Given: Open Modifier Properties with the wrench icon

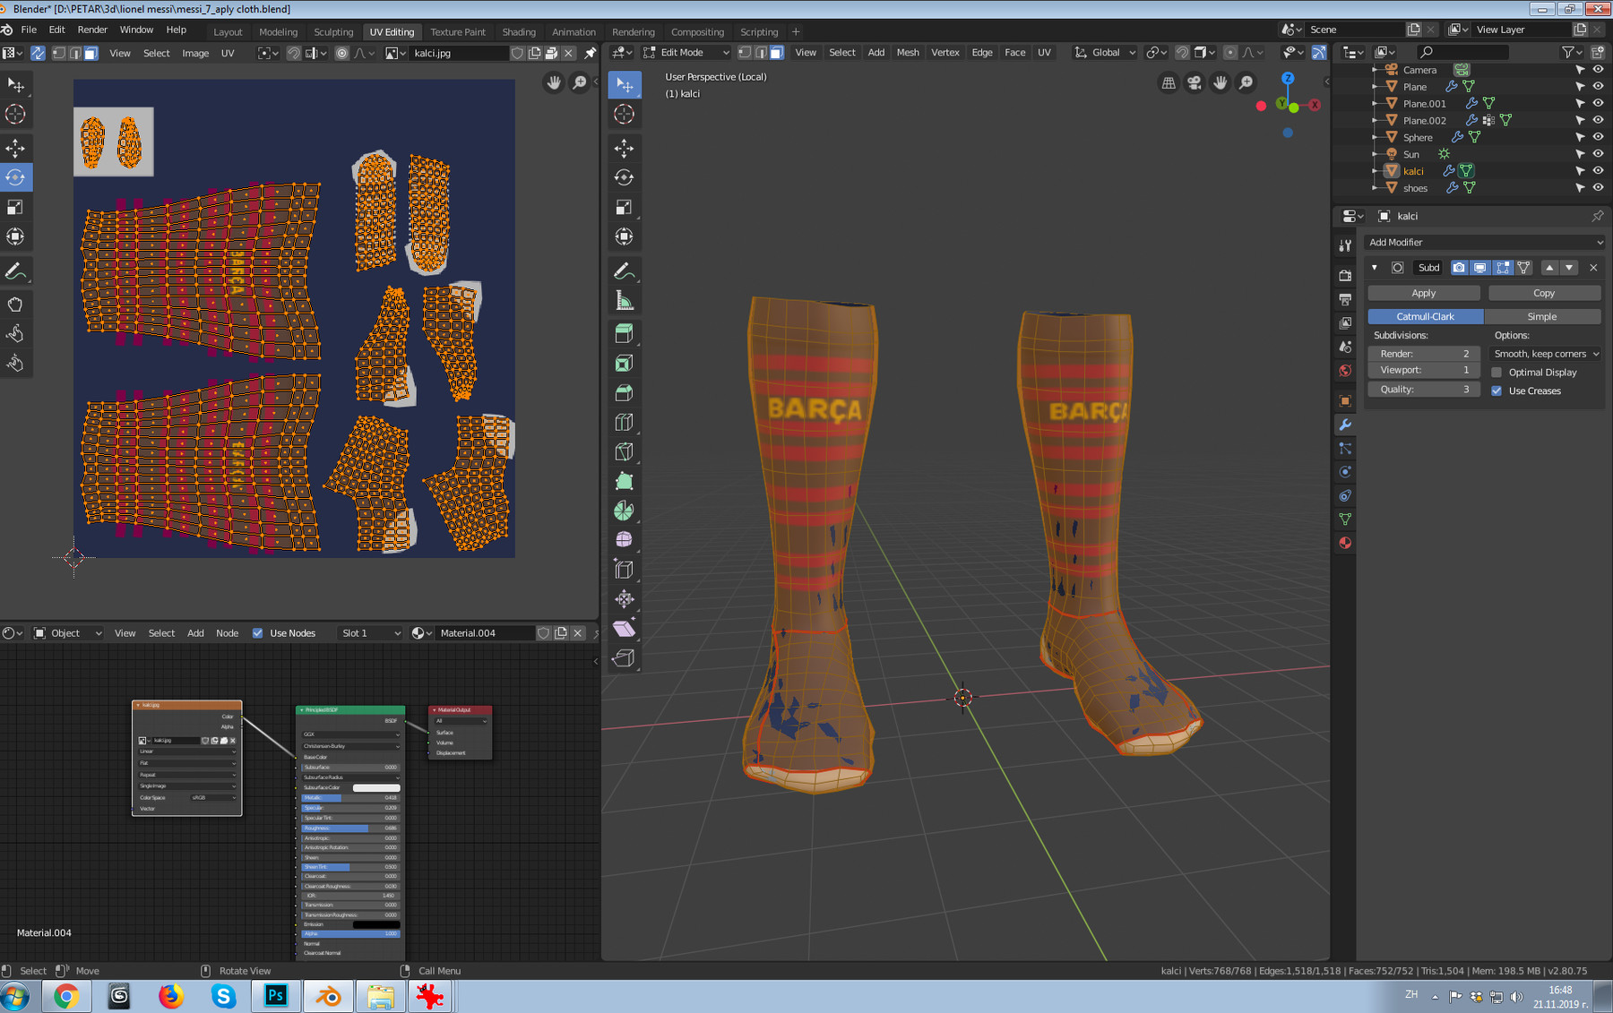Looking at the screenshot, I should point(1345,425).
